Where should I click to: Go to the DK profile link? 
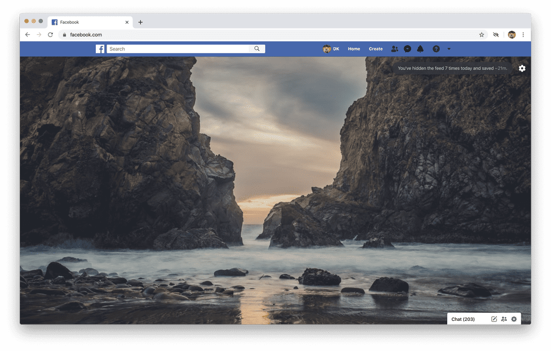pos(331,49)
